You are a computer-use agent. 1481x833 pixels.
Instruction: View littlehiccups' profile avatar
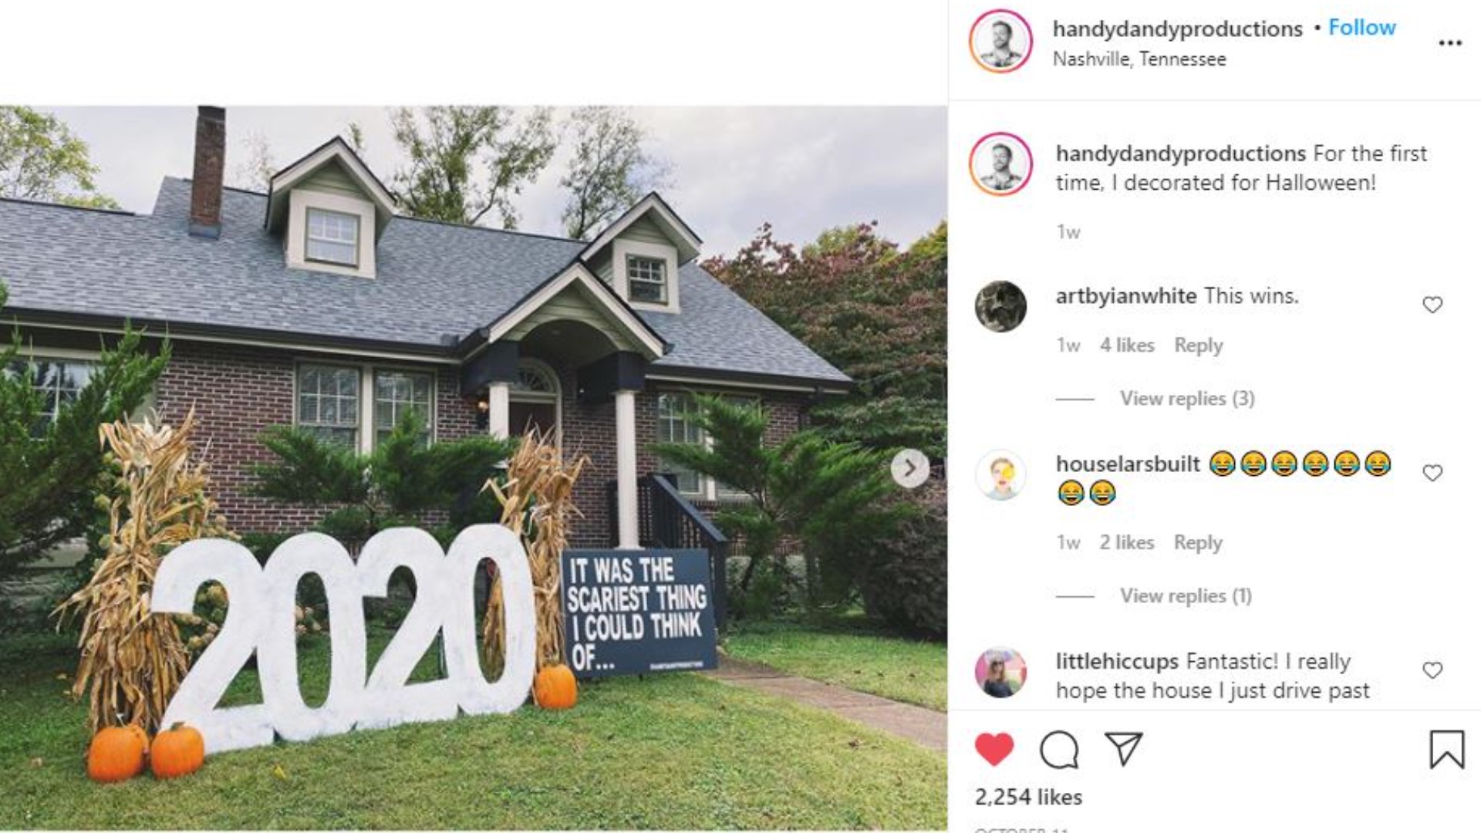click(x=1000, y=672)
